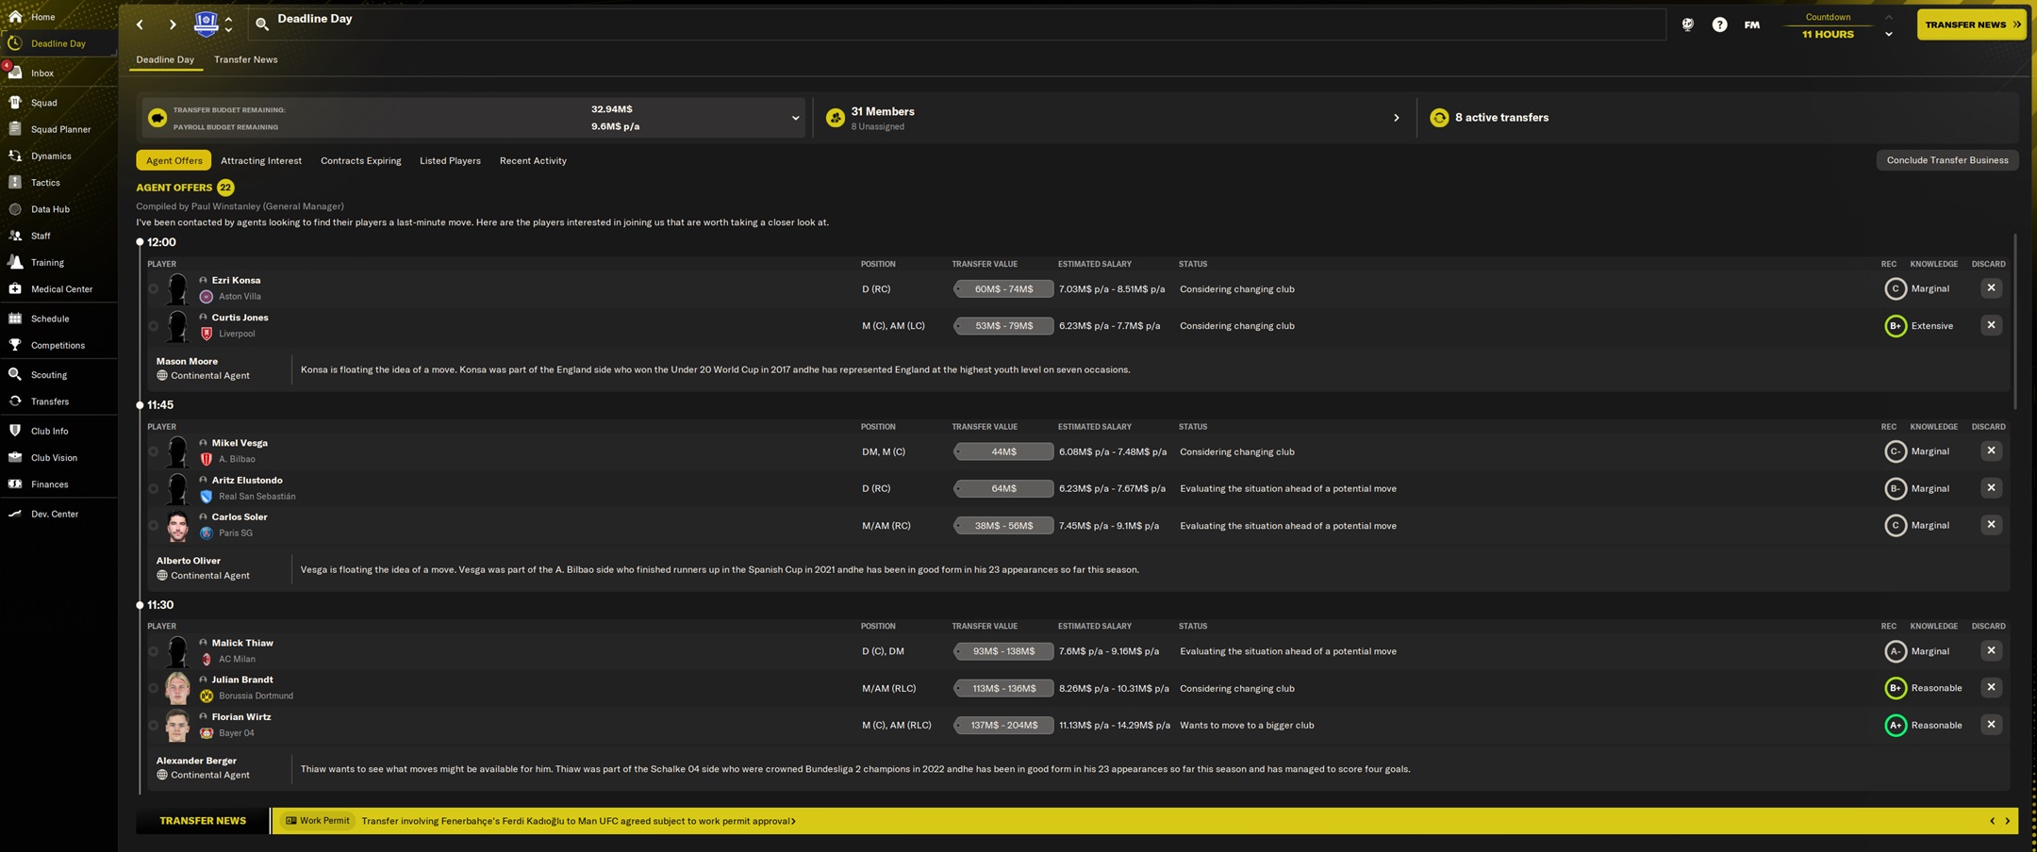
Task: Open the countdown dropdown arrow
Action: tap(1888, 34)
